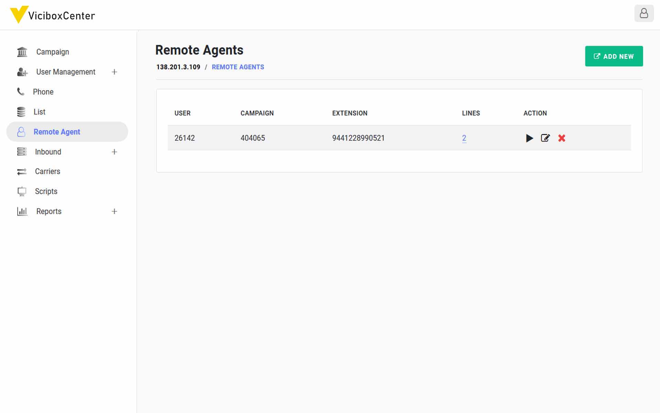Select the Remote Agent person icon
Image resolution: width=660 pixels, height=413 pixels.
coord(21,131)
